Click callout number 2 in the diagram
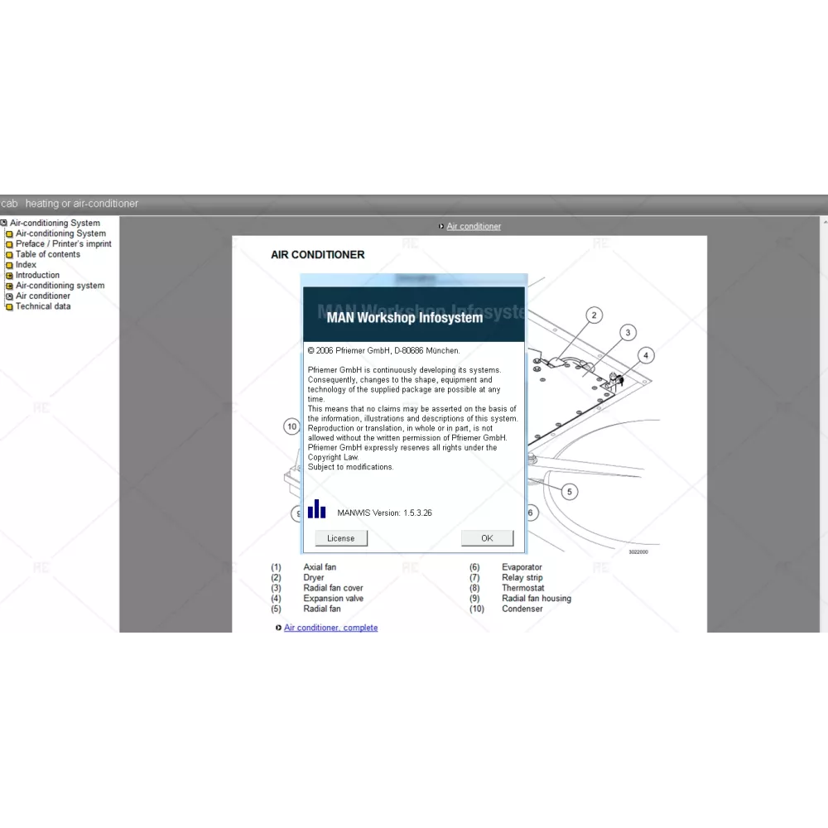Viewport: 828px width, 828px height. [593, 315]
